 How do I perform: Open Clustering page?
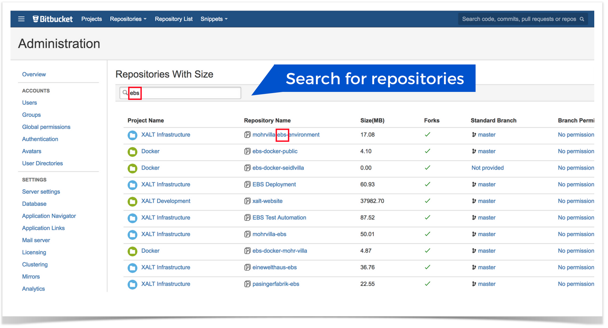click(x=35, y=264)
